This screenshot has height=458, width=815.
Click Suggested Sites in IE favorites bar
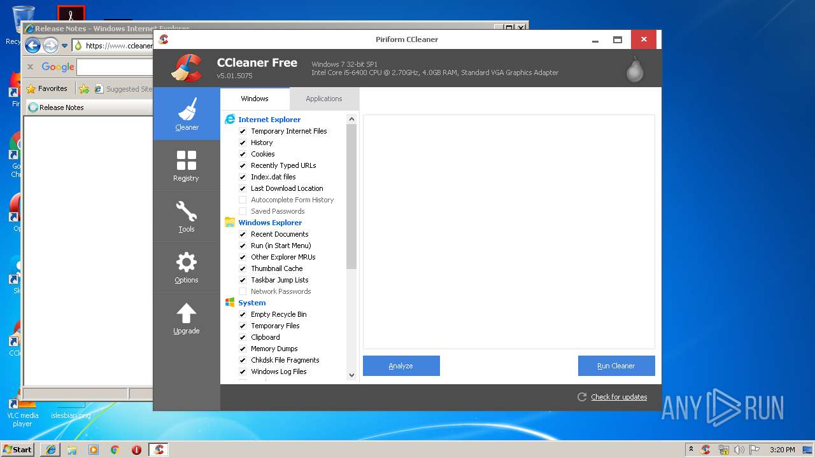click(x=123, y=89)
